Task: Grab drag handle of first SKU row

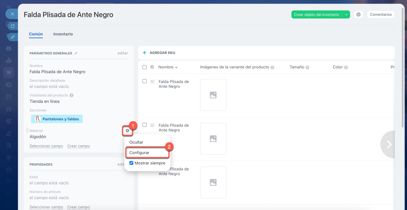Action: [152, 82]
